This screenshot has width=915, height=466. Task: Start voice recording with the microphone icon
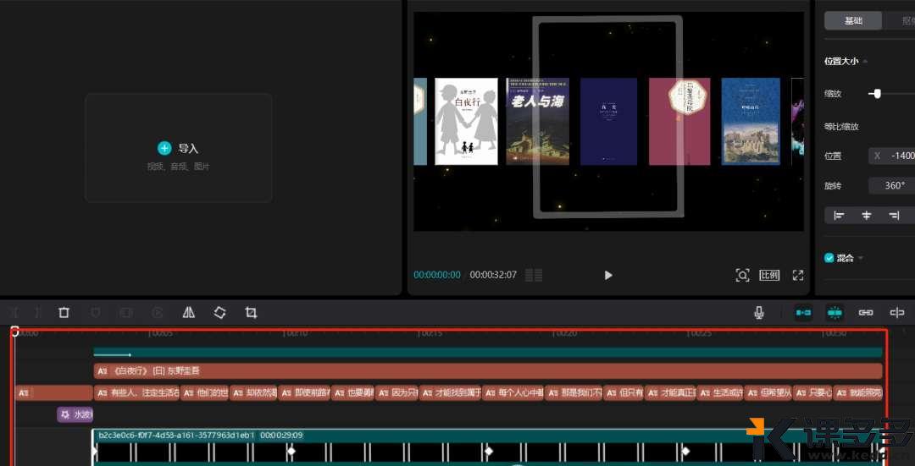pos(758,313)
